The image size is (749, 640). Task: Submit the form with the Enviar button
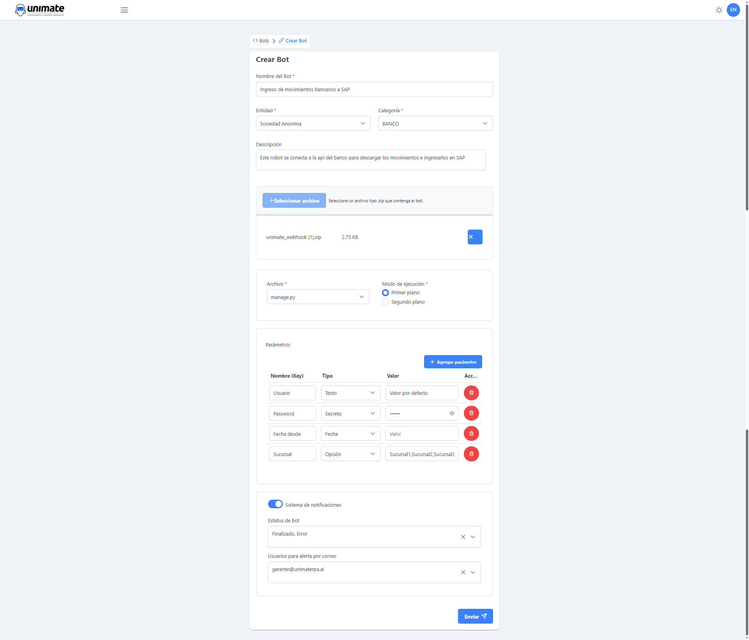(x=475, y=616)
